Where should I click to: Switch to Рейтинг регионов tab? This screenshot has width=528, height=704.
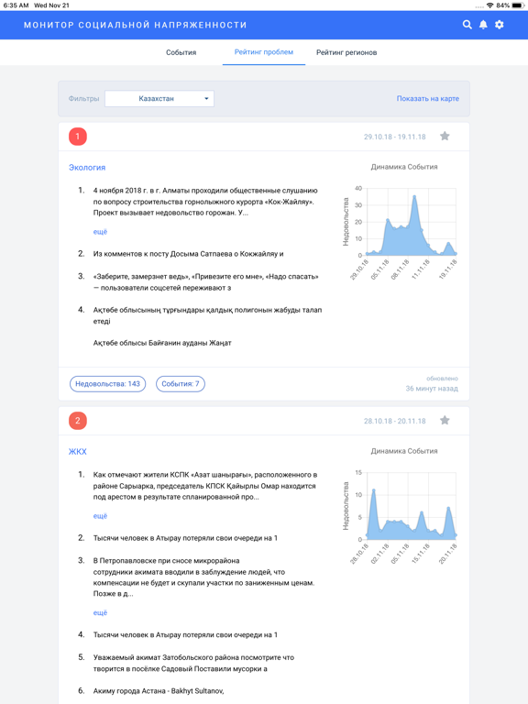[346, 52]
